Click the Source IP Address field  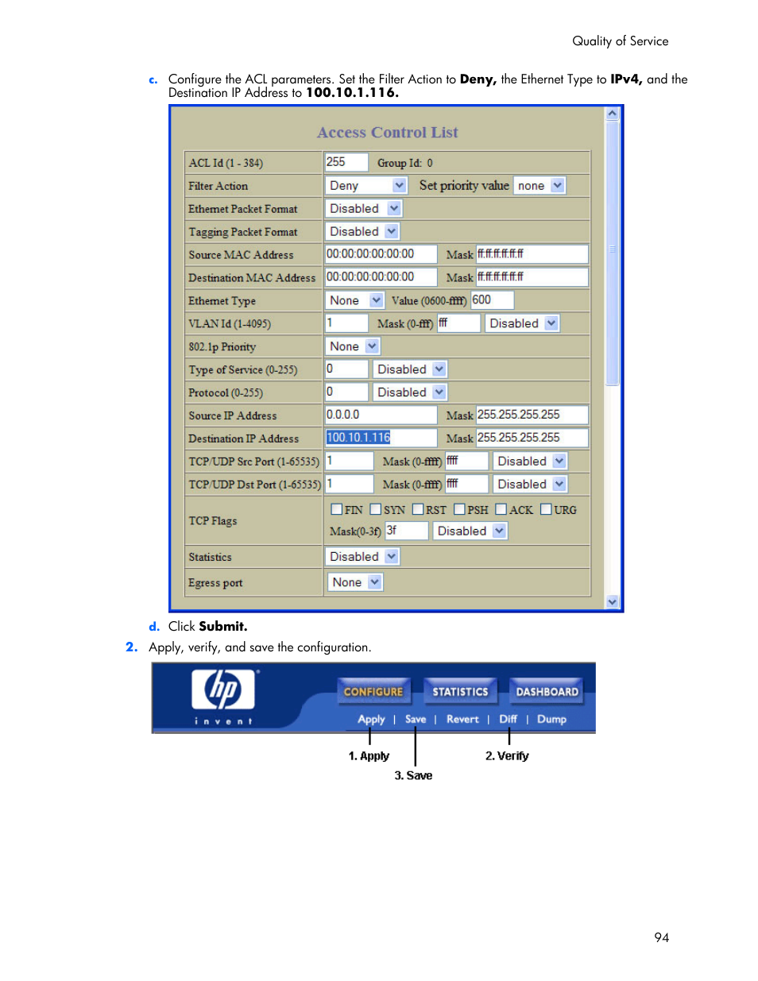pyautogui.click(x=381, y=415)
